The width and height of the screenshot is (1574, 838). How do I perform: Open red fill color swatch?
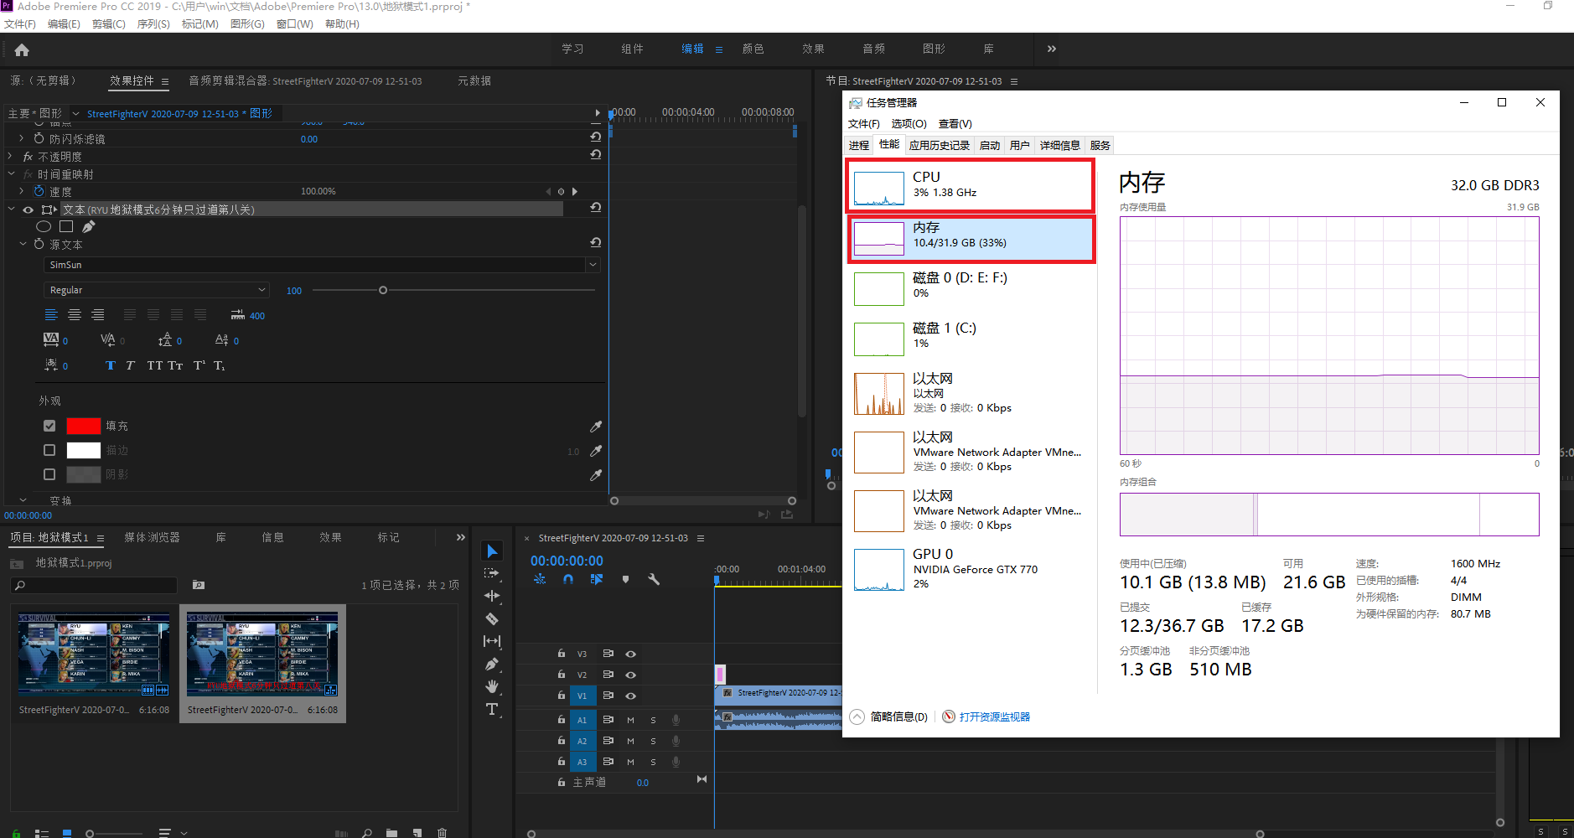point(83,426)
